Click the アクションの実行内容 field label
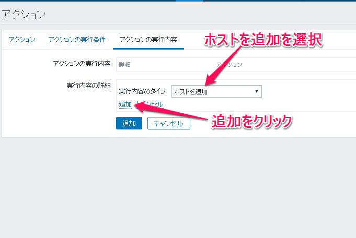Viewport: 356px width, 238px height. pos(82,64)
